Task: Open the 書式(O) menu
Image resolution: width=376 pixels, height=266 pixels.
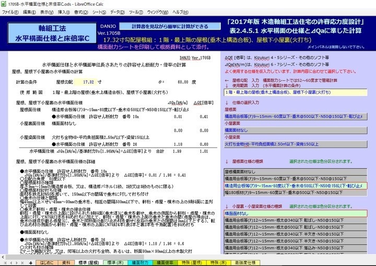Action: 81,12
